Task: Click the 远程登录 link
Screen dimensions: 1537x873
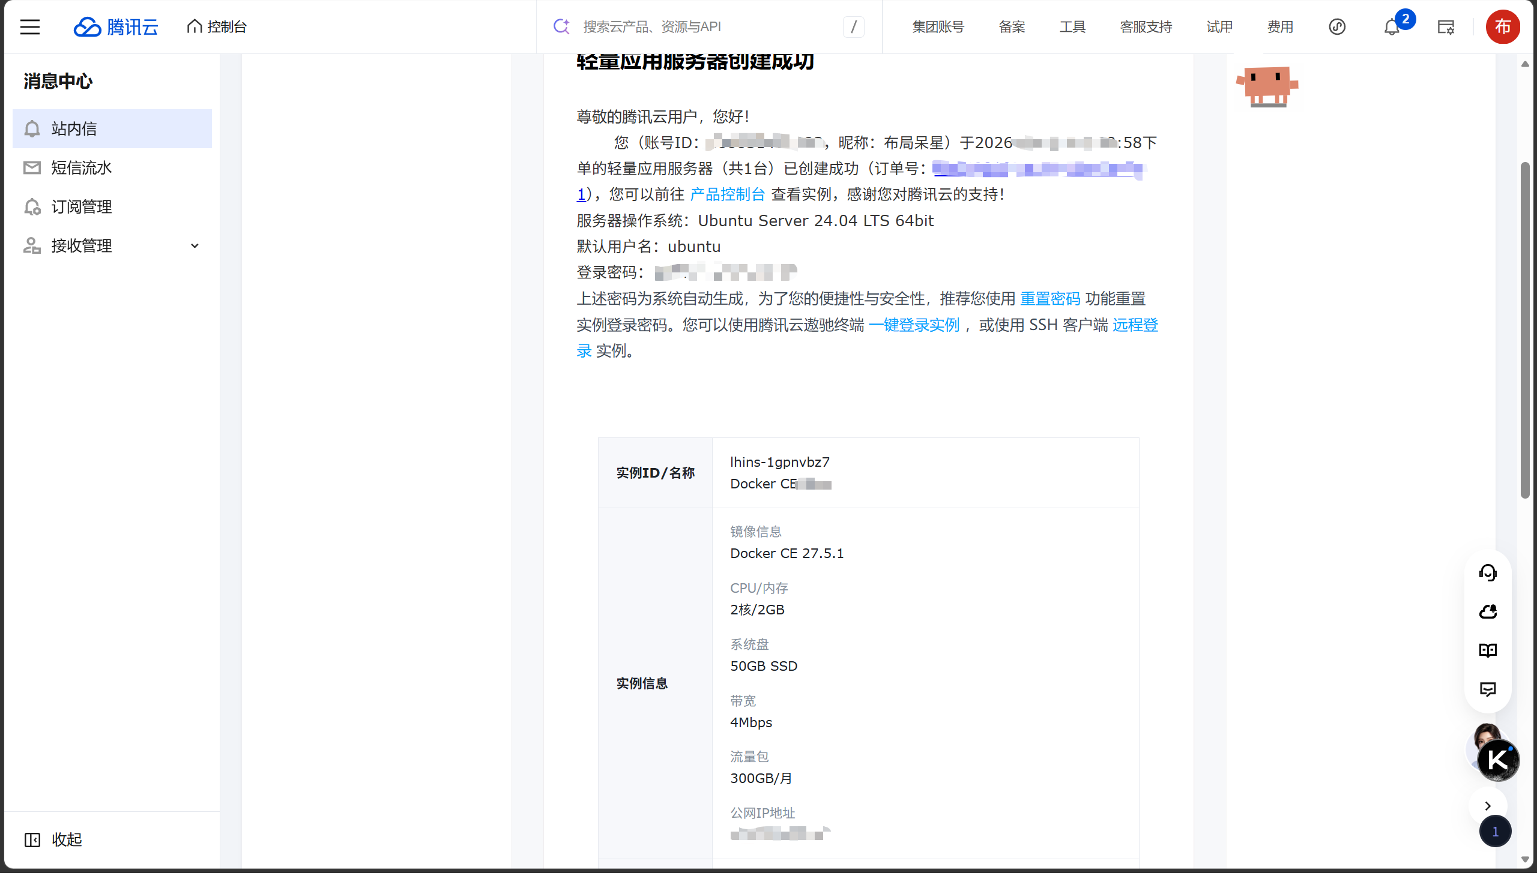Action: (x=1135, y=325)
